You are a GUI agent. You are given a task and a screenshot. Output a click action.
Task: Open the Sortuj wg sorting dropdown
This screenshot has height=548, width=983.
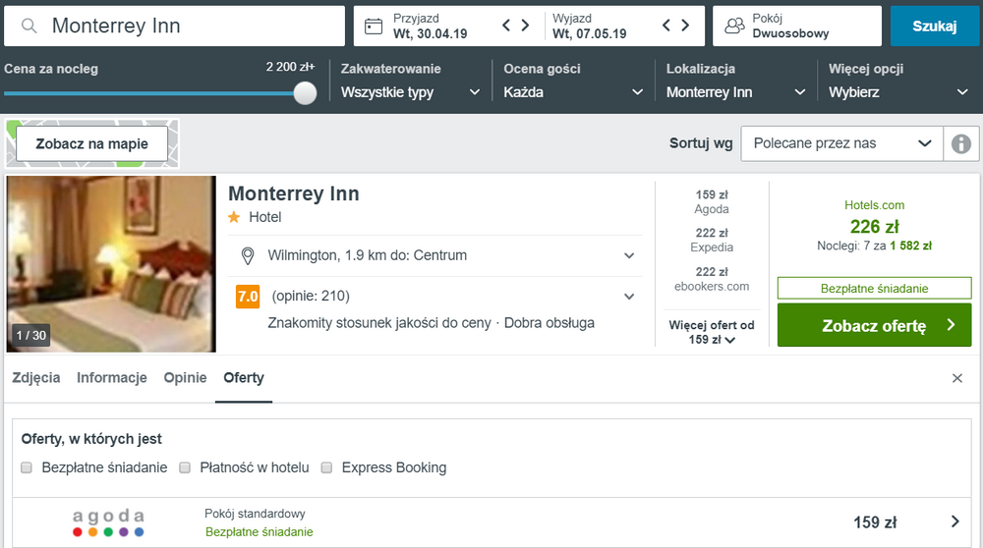[x=842, y=143]
